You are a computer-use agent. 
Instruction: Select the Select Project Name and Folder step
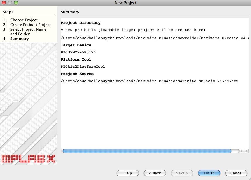[x=28, y=32]
